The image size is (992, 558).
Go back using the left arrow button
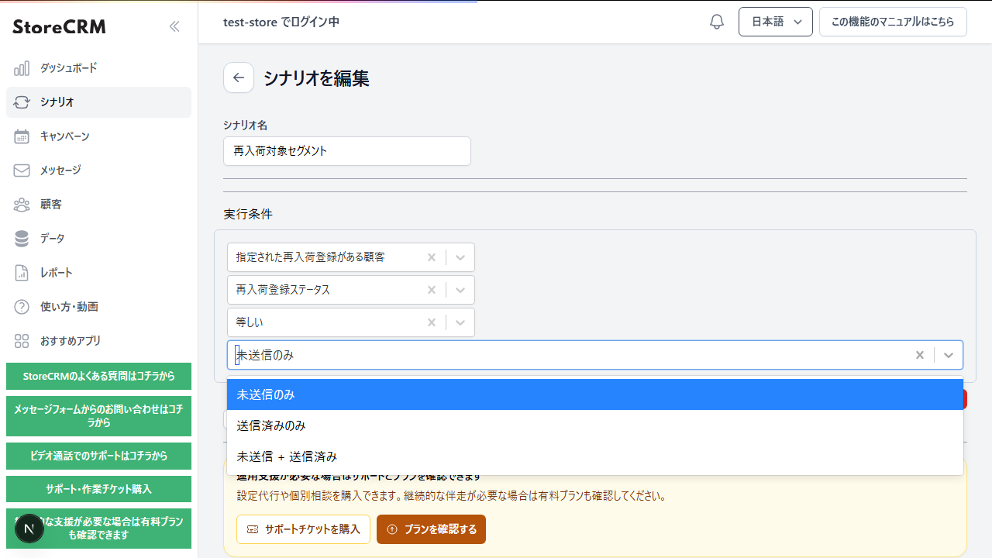click(x=239, y=77)
